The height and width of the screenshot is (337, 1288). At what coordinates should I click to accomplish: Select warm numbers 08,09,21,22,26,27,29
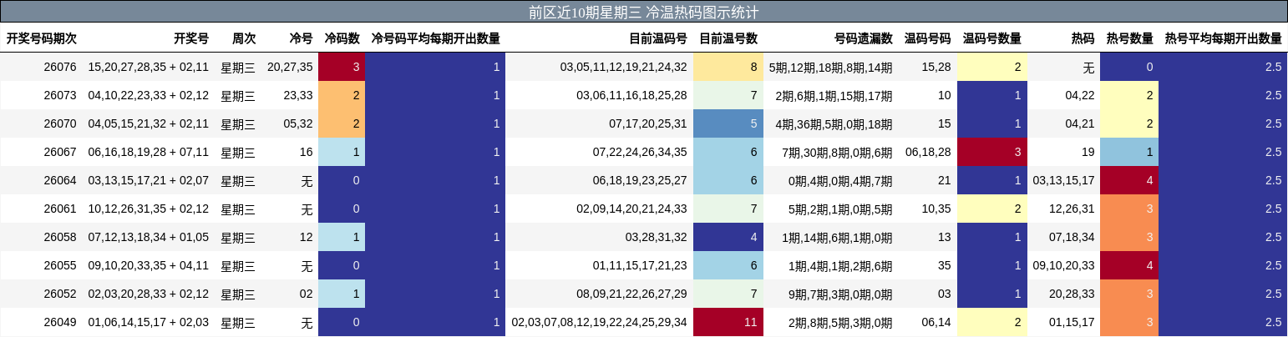[x=631, y=294]
